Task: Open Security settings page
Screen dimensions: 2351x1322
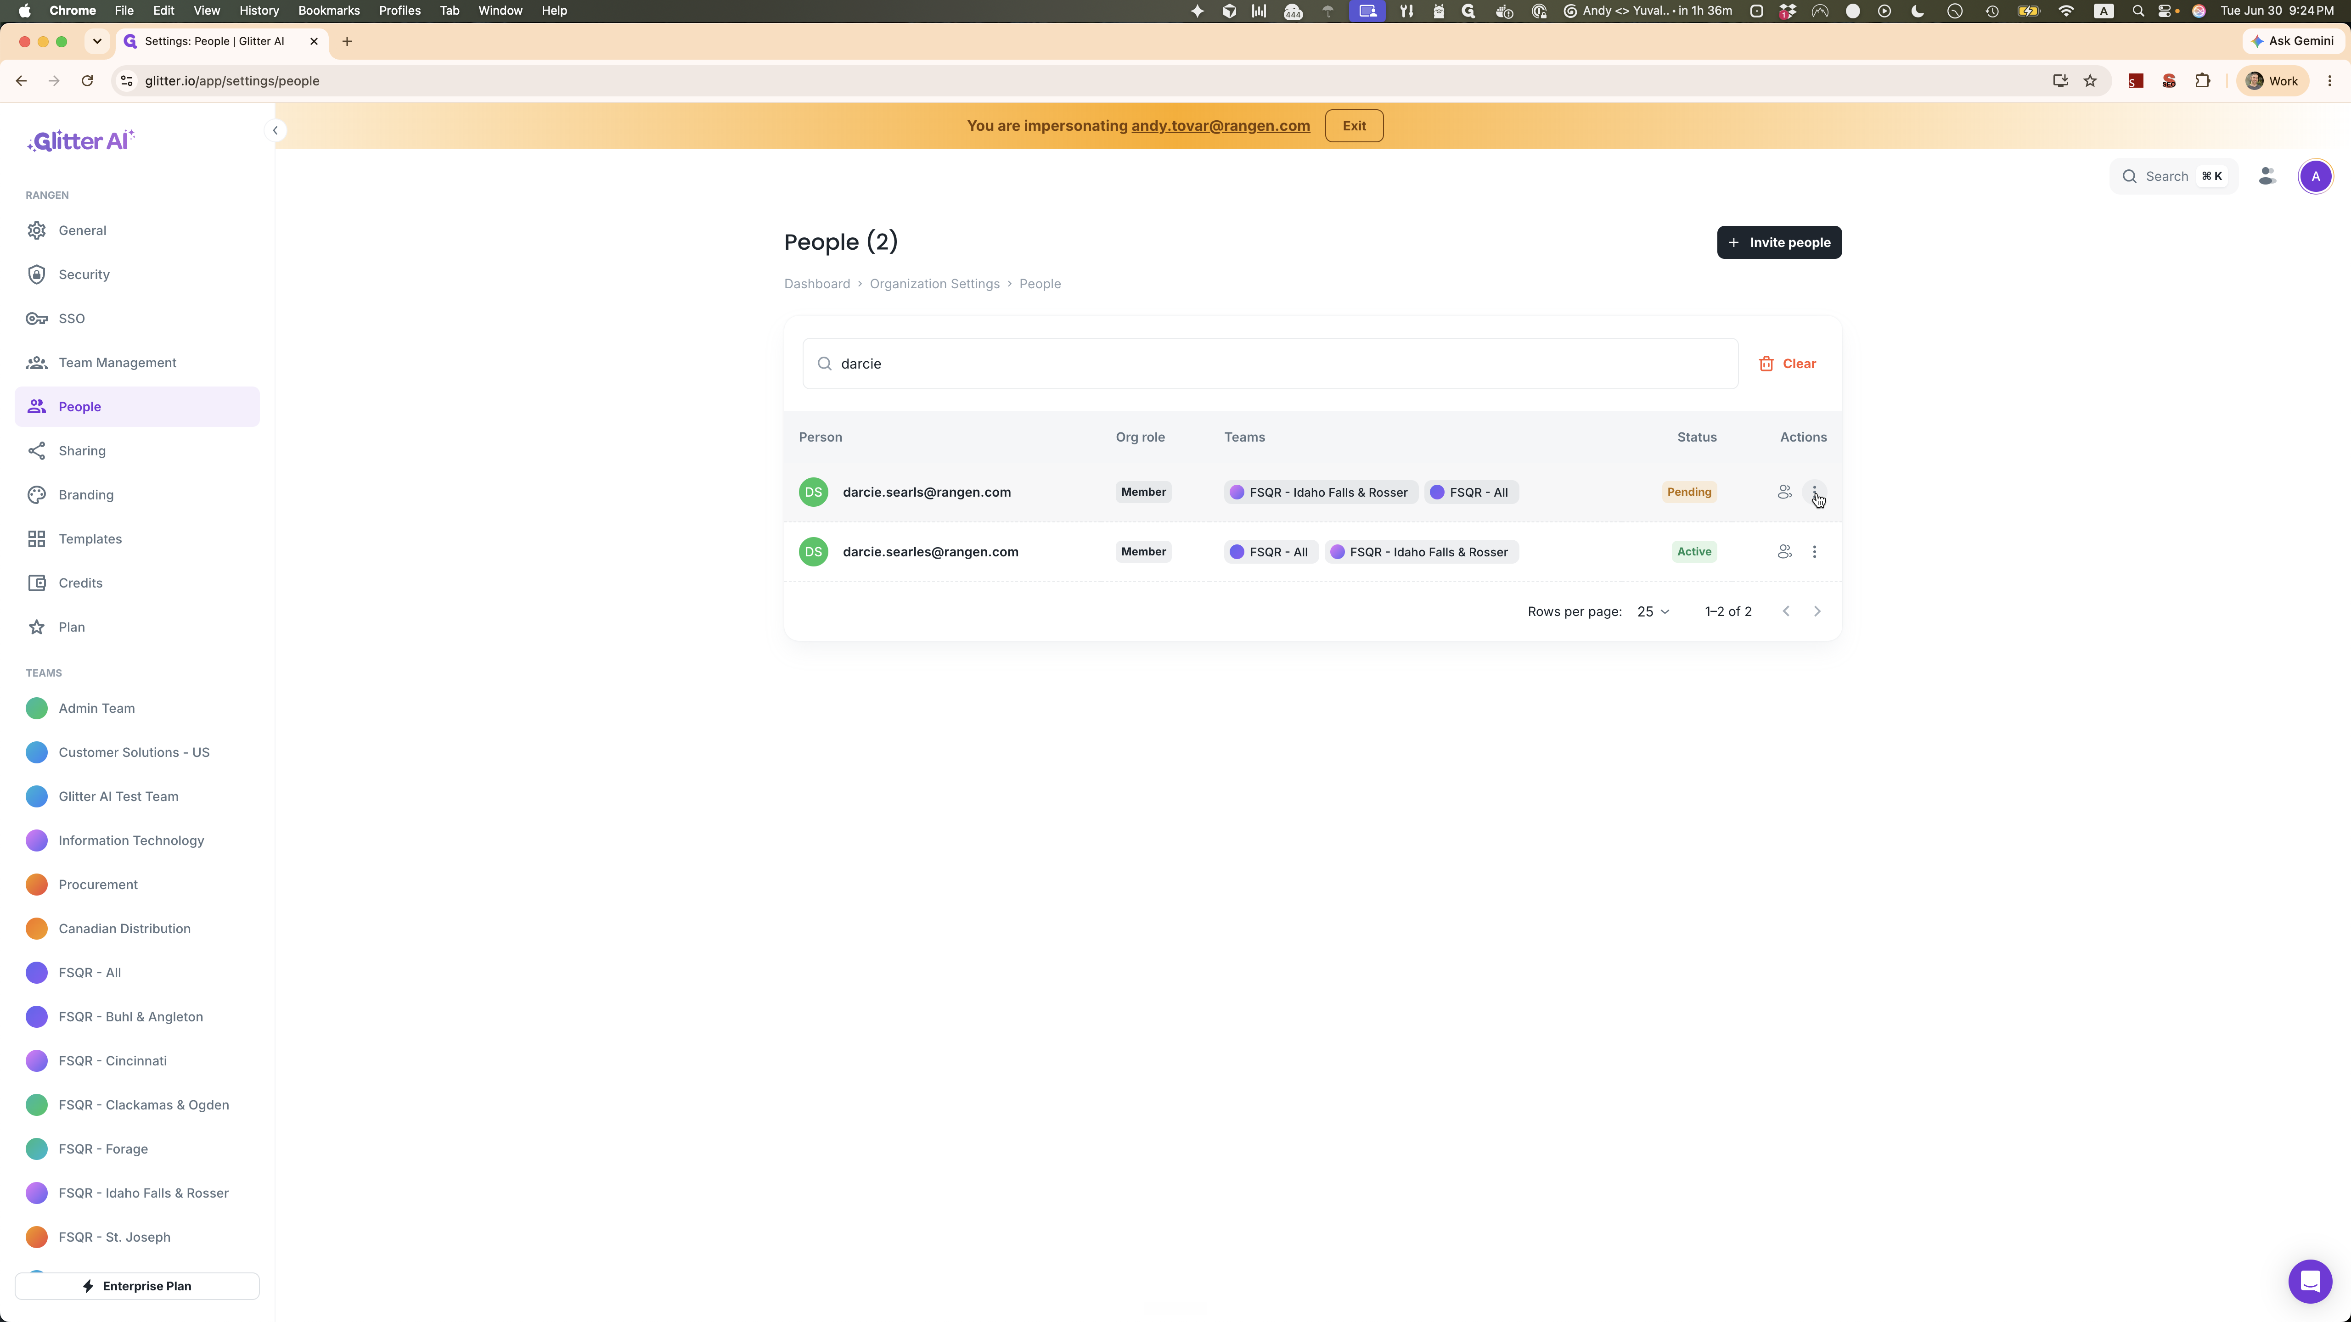Action: [x=137, y=274]
